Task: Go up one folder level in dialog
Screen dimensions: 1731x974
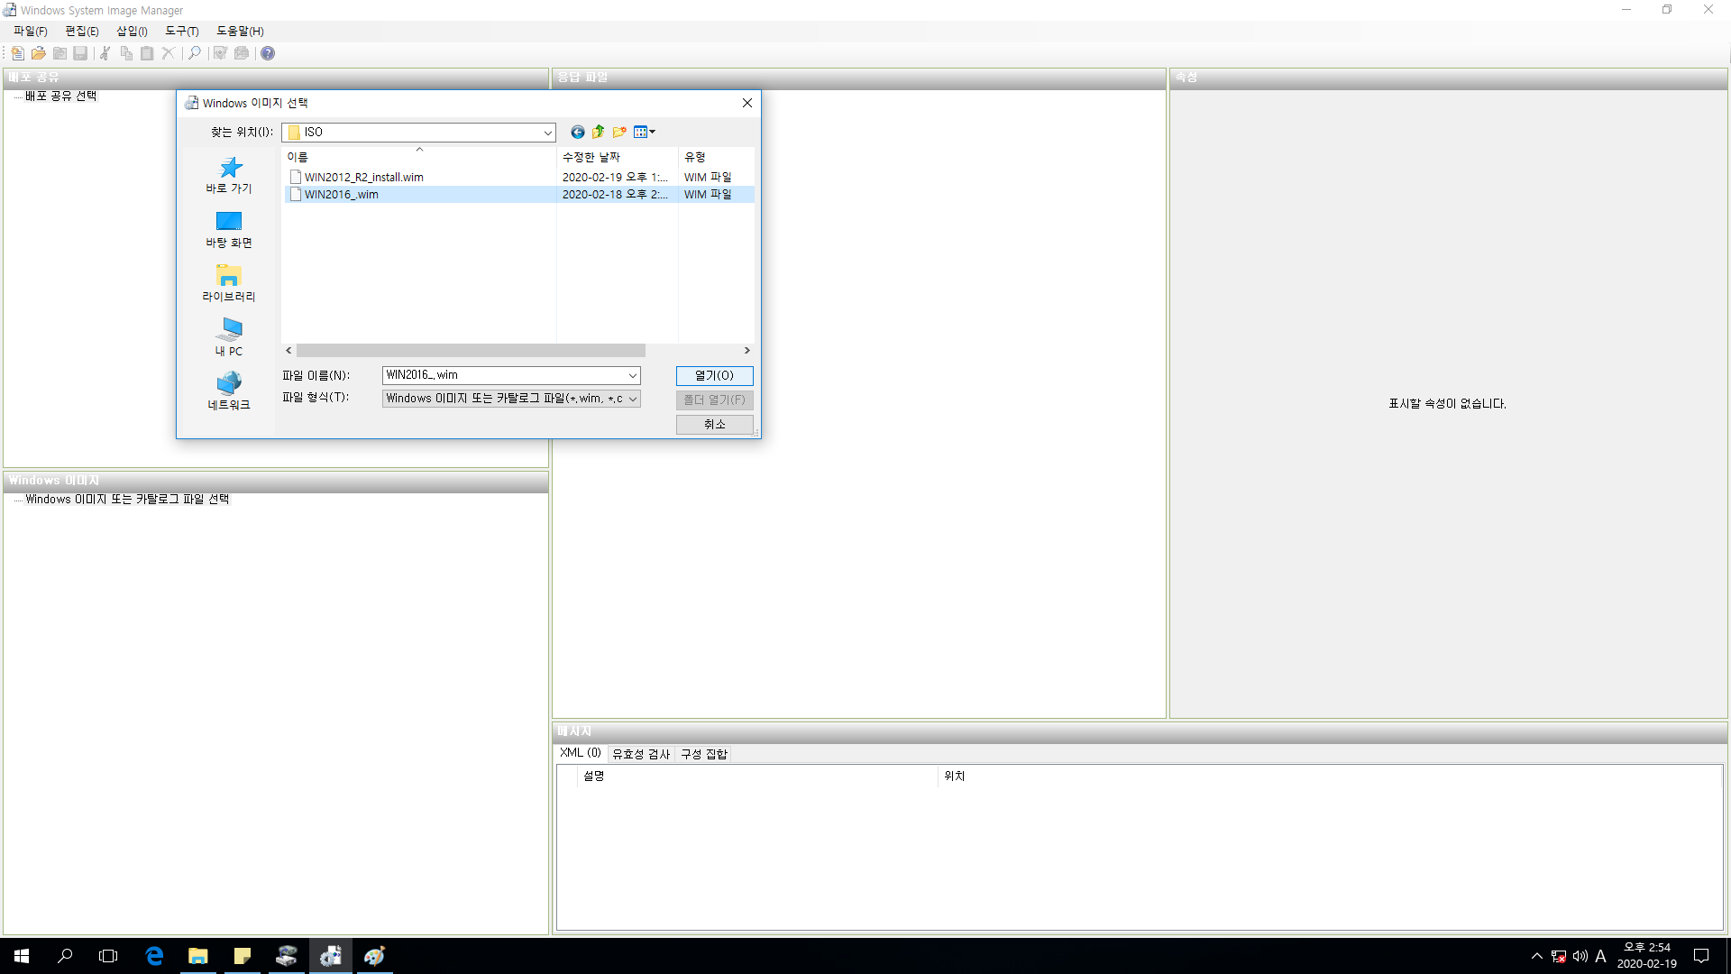Action: (x=598, y=132)
